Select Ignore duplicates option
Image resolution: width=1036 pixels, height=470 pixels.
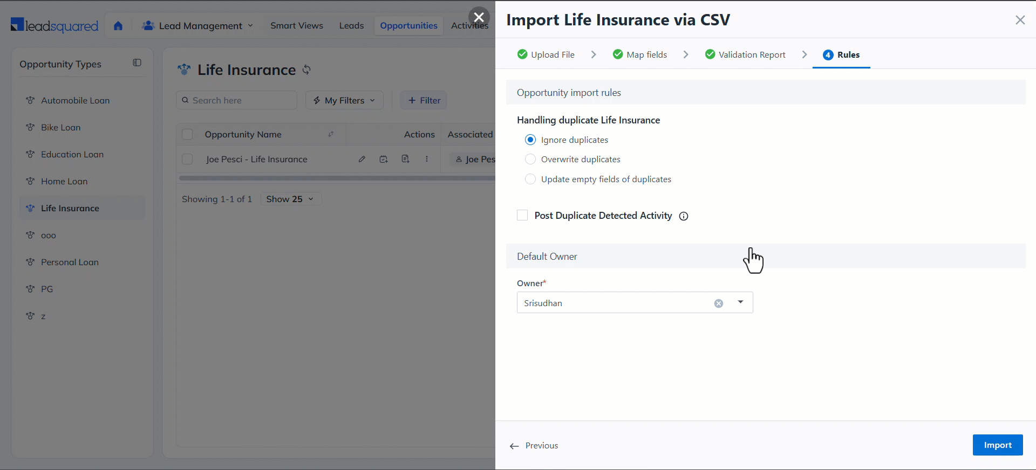pyautogui.click(x=530, y=140)
